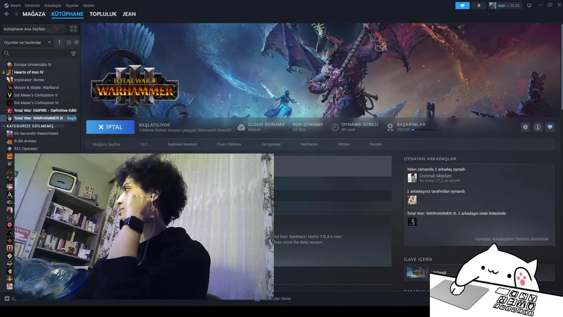Viewport: 563px width, 317px height.
Task: Show recent activity clock filter
Action: (69, 42)
